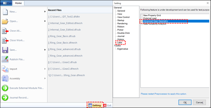Enable the New Property Grid checkbox
The width and height of the screenshot is (211, 108).
142,15
